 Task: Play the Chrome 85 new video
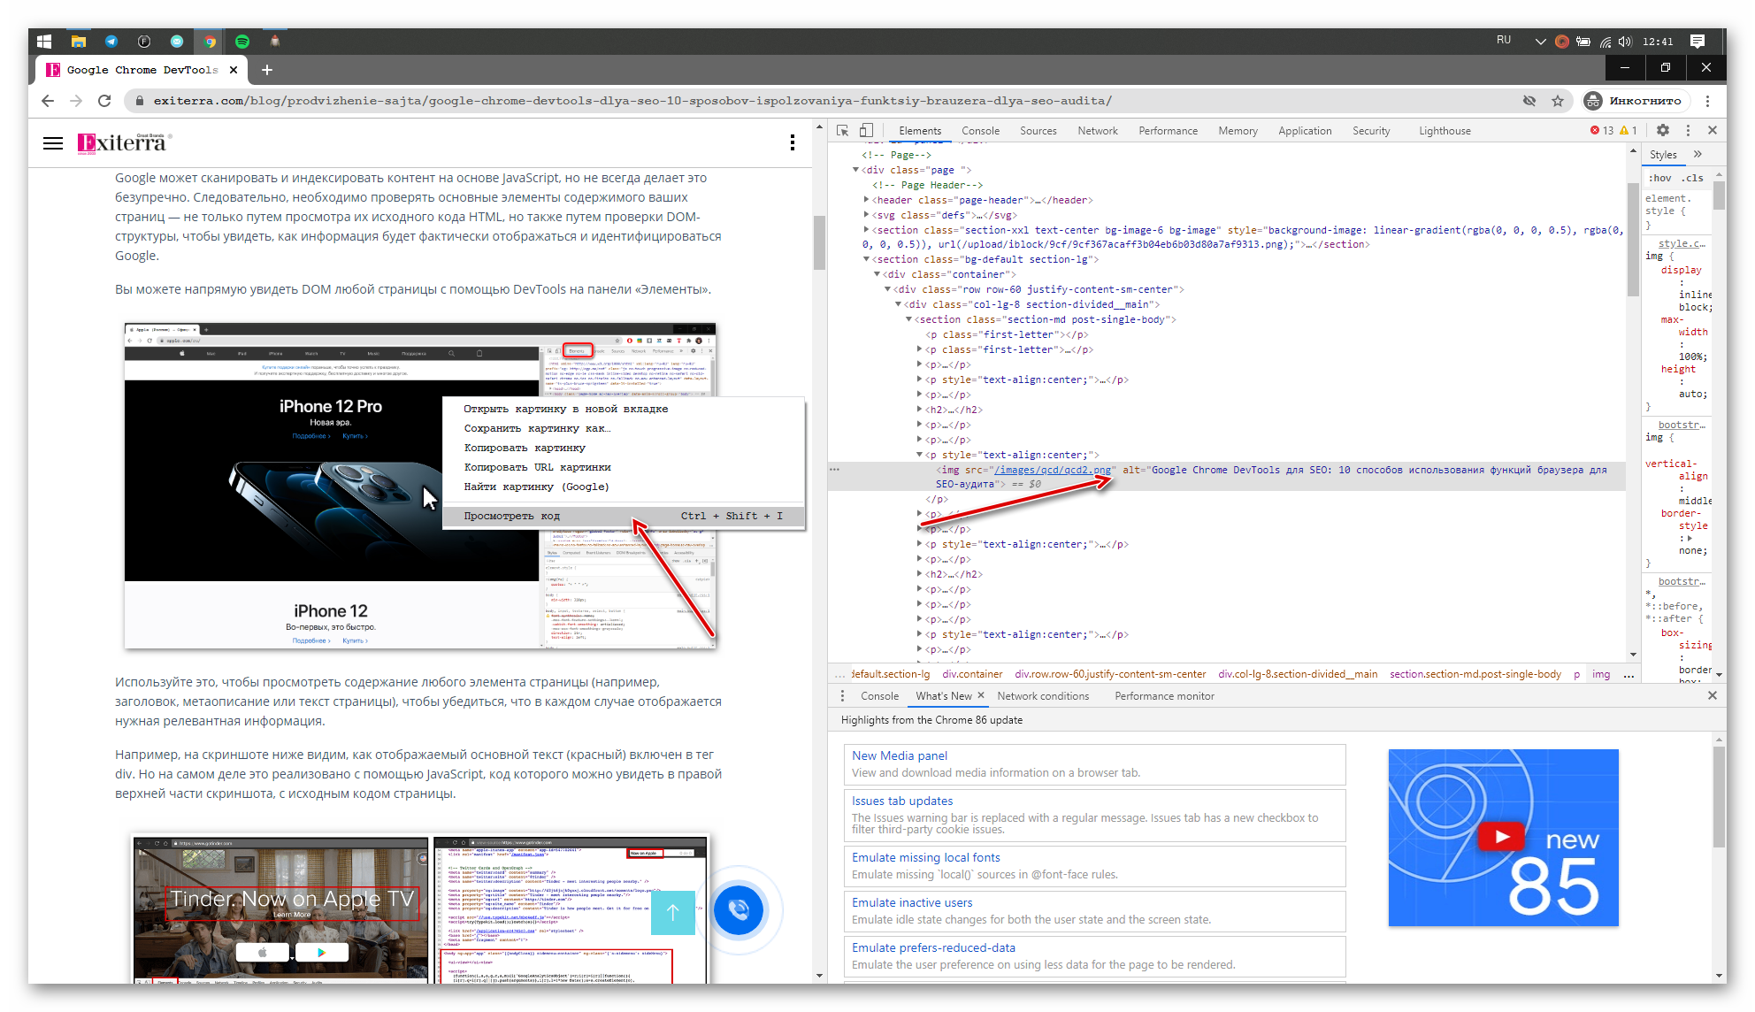[1501, 836]
